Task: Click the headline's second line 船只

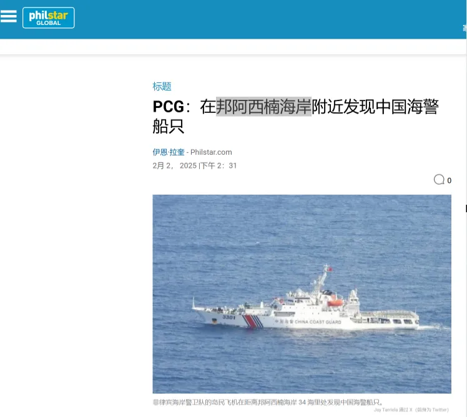Action: [x=169, y=126]
